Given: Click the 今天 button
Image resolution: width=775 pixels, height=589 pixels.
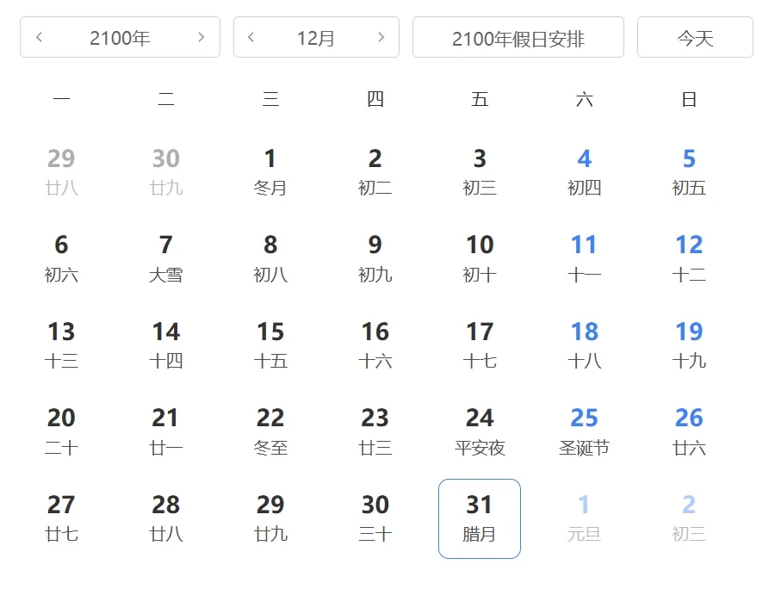Looking at the screenshot, I should (695, 38).
